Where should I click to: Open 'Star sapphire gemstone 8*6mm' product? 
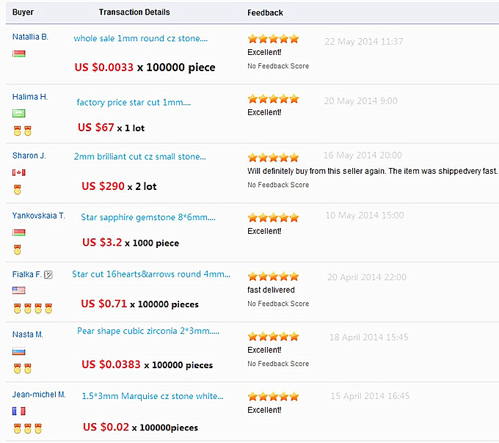pos(148,217)
